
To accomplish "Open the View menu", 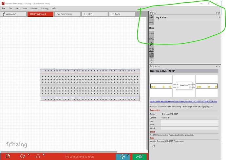I will 25,8.
